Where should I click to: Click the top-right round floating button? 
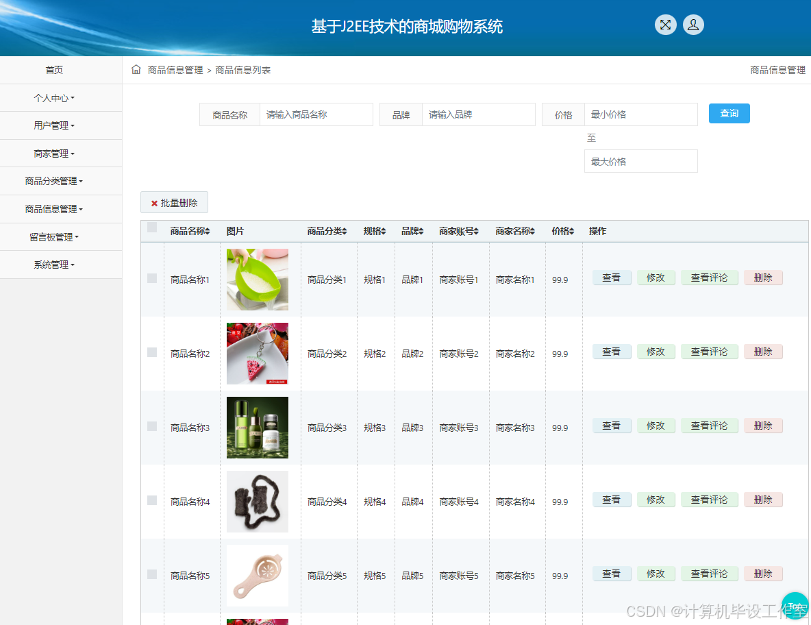(x=795, y=605)
